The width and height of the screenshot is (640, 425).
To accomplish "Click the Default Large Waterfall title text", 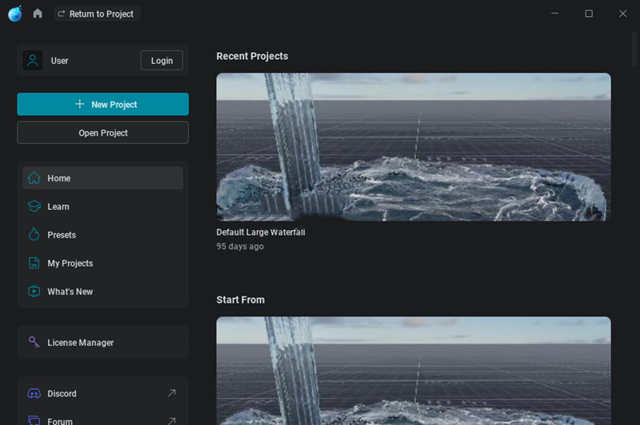I will (261, 232).
